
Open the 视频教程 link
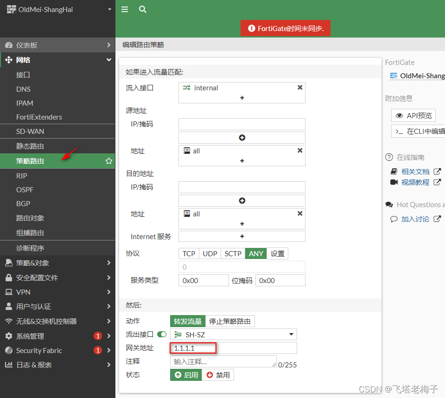click(x=415, y=182)
